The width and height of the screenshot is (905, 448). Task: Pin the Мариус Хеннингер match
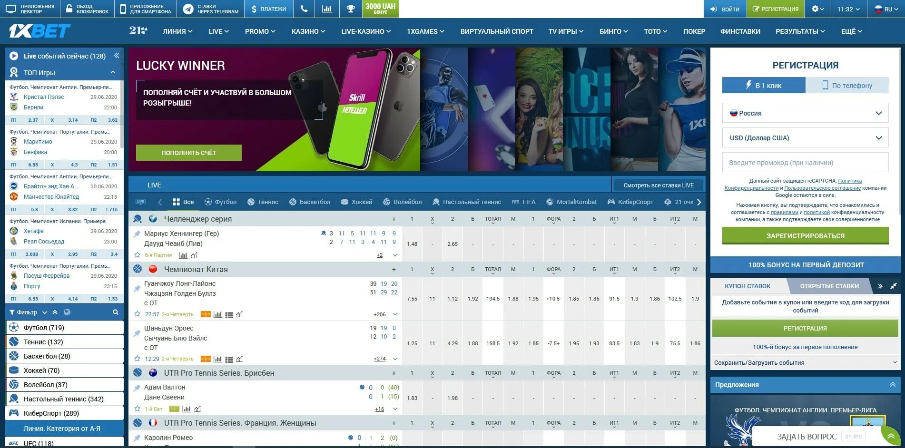(x=137, y=234)
